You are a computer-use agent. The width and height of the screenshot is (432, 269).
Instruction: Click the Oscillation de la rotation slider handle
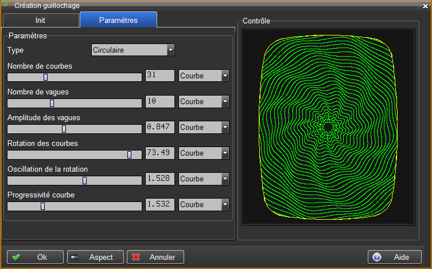84,180
